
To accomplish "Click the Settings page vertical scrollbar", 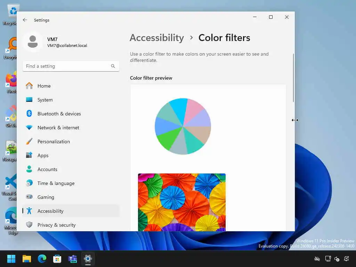I will click(293, 78).
